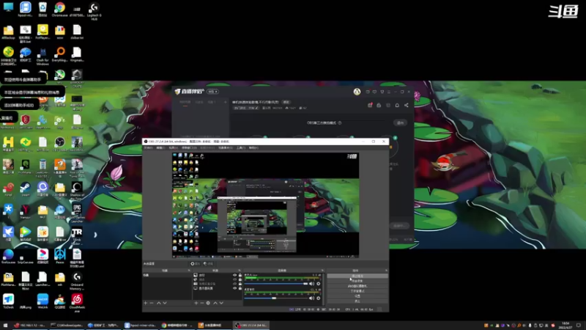586x330 pixels.
Task: Open the 文件 menu in OBS
Action: pos(149,148)
